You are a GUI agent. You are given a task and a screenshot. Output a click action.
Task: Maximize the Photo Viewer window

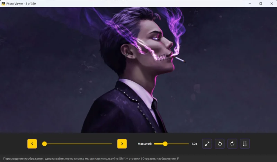pos(260,3)
